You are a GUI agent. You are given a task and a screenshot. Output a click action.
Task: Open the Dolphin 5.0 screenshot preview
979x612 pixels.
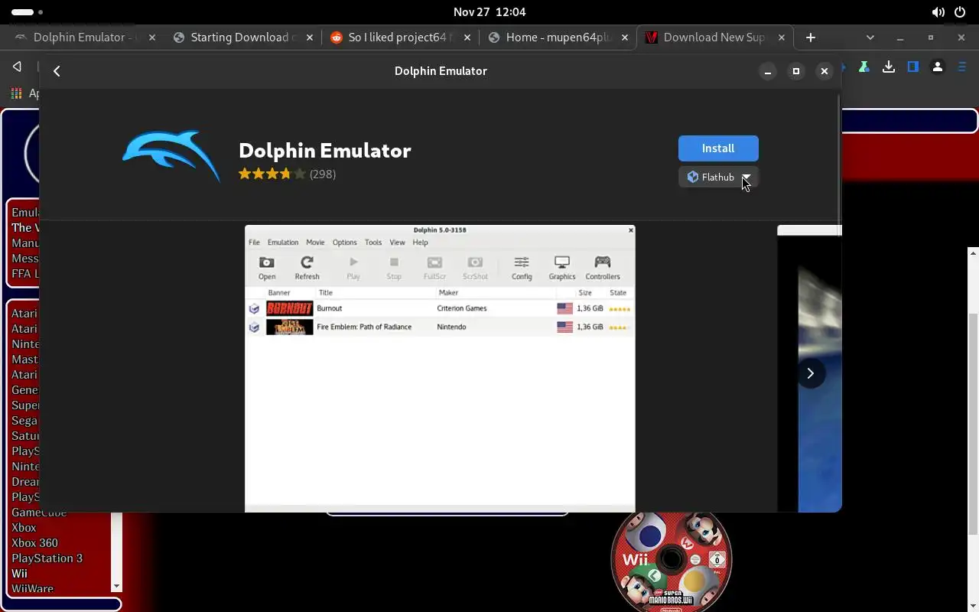click(x=440, y=368)
